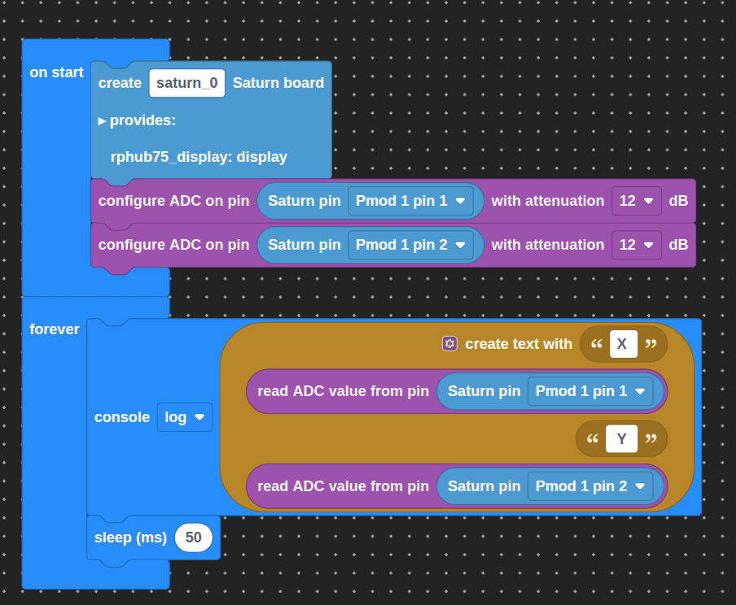The width and height of the screenshot is (736, 605).
Task: Select the forever block label
Action: coord(55,329)
